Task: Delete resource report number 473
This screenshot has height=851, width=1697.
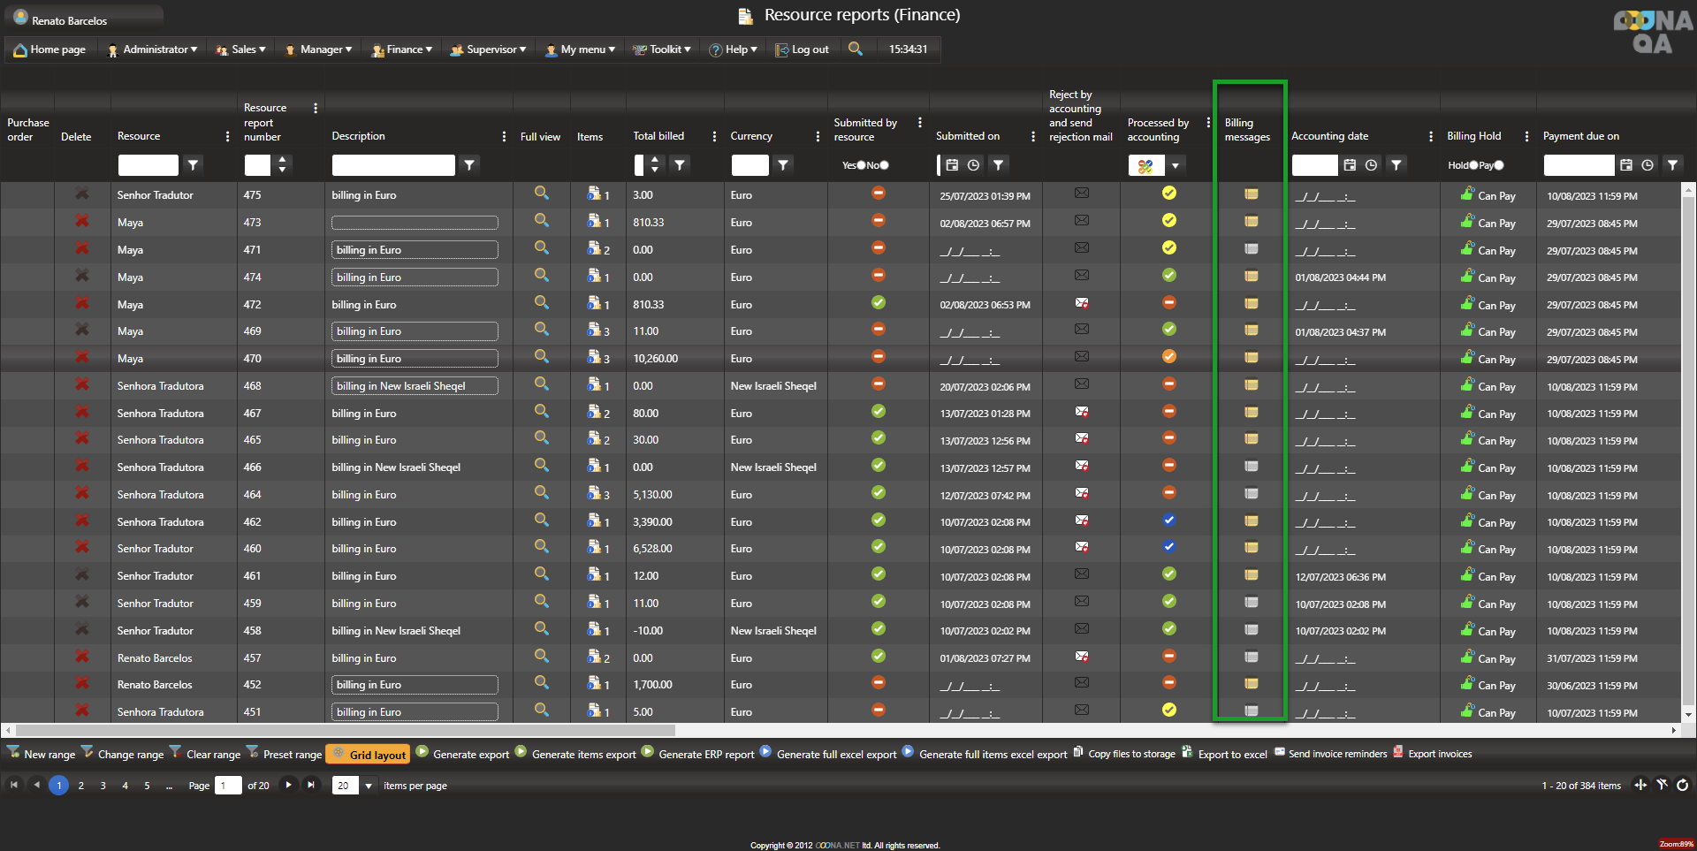Action: pos(81,221)
